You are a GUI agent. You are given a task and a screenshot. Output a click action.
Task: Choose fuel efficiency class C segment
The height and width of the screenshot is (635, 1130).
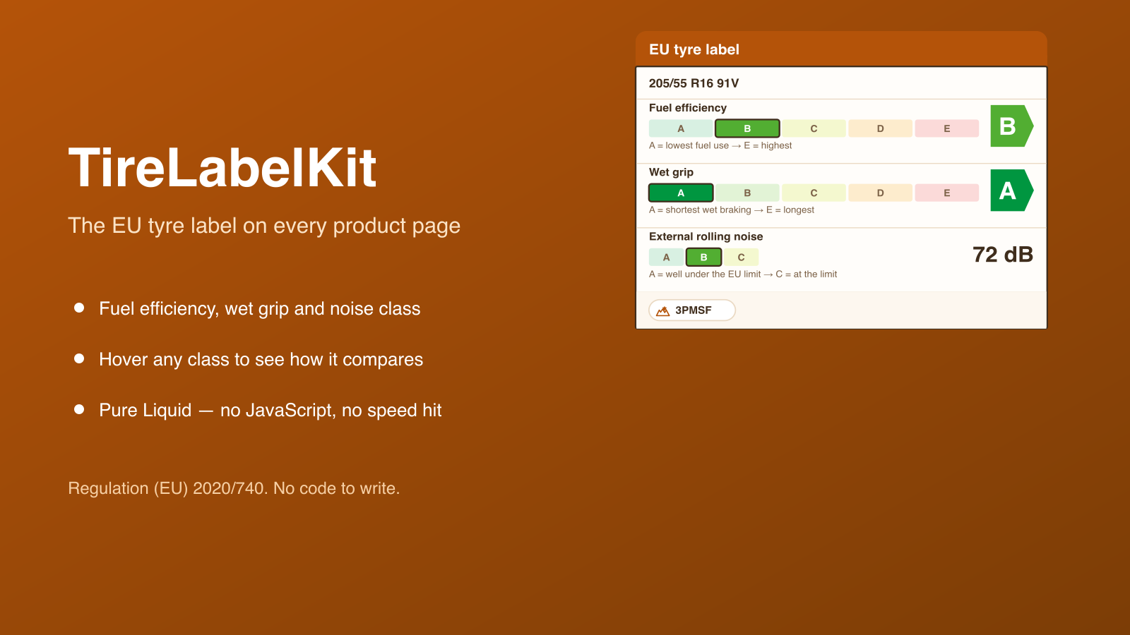pyautogui.click(x=814, y=128)
